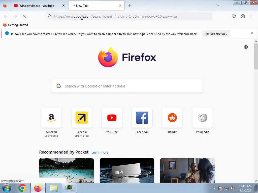Open Action Center flag tray icon
The height and width of the screenshot is (193, 258).
[x=220, y=188]
